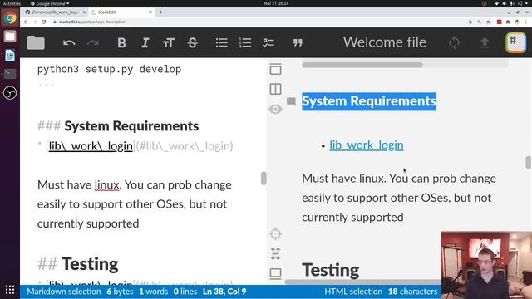Show applications grid in dock
Viewport: 532px width, 299px height.
[10, 290]
